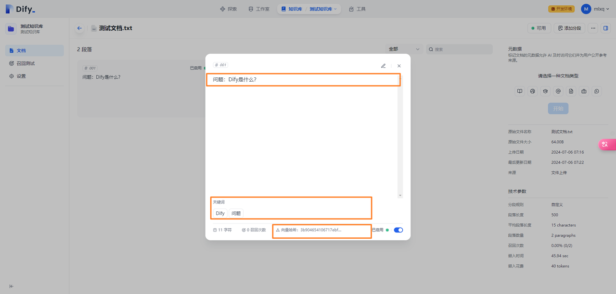Open the 工作室 (Studio) tab
The image size is (616, 294).
click(x=259, y=9)
